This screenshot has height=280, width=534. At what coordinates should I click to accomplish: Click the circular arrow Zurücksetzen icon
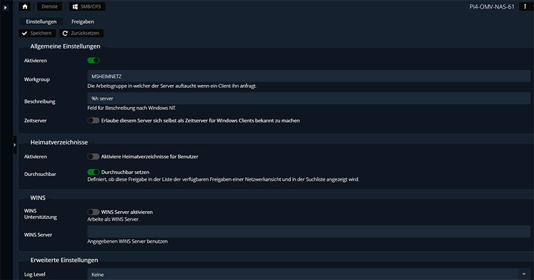point(65,33)
